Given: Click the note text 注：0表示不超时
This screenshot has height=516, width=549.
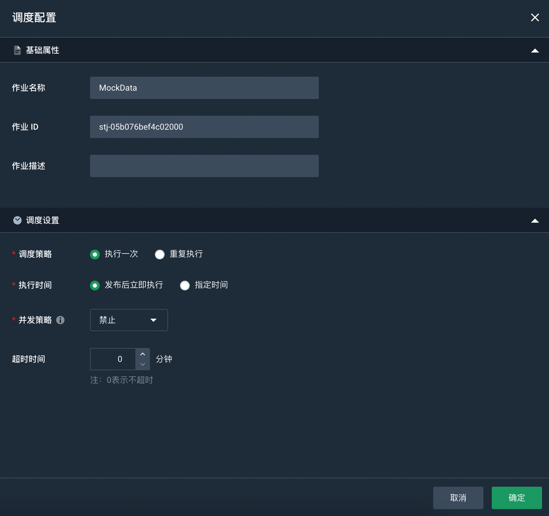Looking at the screenshot, I should coord(122,380).
